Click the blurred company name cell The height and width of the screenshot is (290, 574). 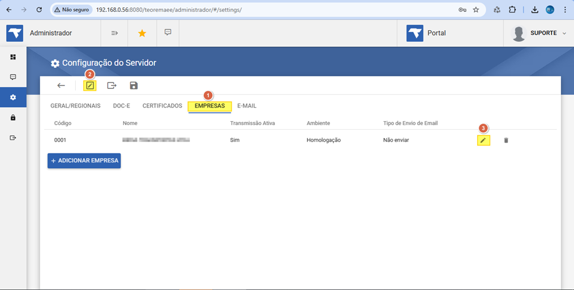pos(156,140)
